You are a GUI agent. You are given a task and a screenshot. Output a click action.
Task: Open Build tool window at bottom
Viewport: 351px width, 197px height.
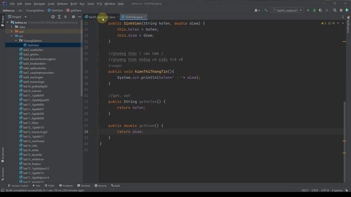[x=116, y=186]
